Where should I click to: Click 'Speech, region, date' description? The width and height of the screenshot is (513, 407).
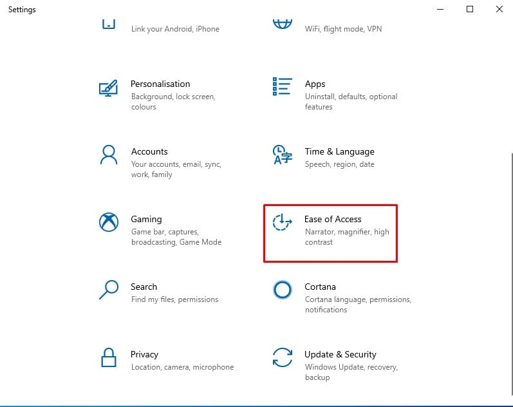(340, 164)
